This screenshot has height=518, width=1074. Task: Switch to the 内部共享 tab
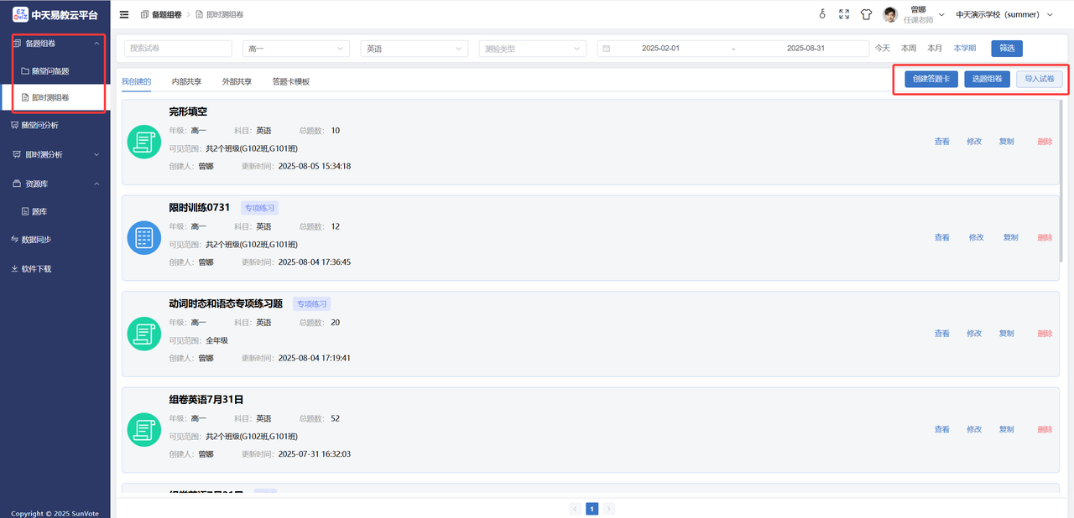click(x=186, y=81)
